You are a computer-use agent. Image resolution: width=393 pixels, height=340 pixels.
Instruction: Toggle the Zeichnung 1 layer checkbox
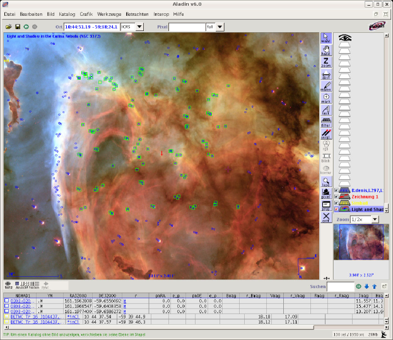click(336, 197)
